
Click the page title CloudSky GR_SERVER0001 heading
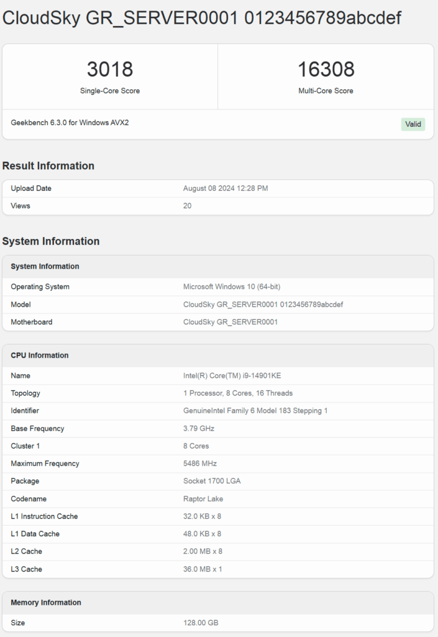click(201, 18)
